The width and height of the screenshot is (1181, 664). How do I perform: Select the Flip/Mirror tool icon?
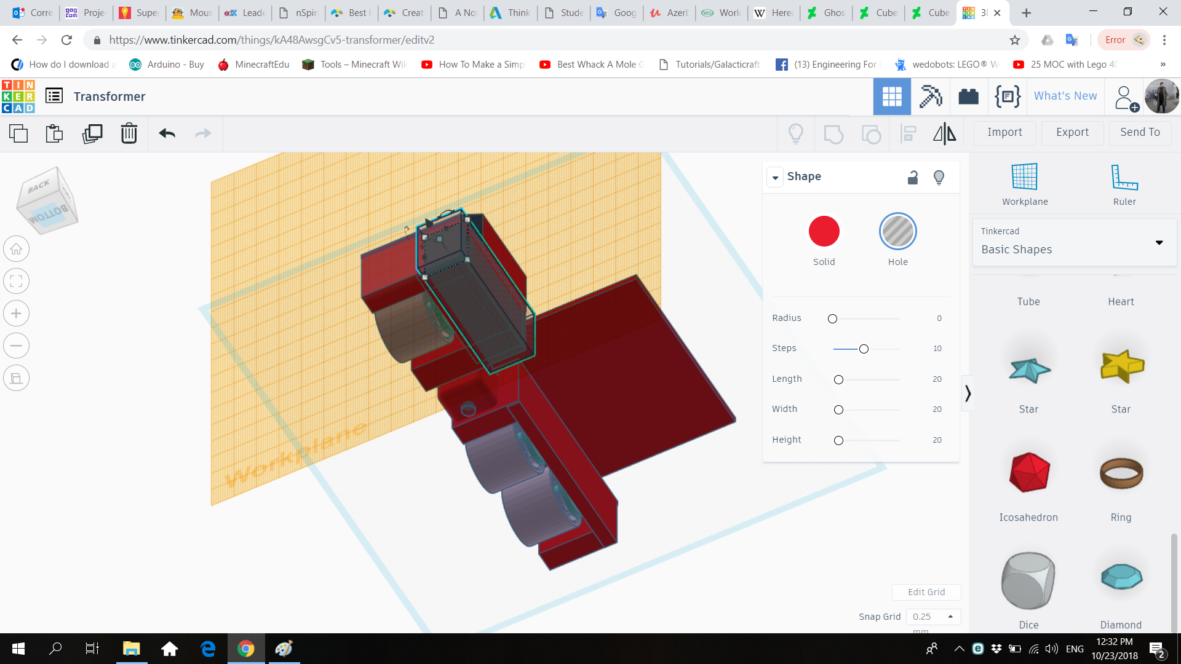coord(944,133)
